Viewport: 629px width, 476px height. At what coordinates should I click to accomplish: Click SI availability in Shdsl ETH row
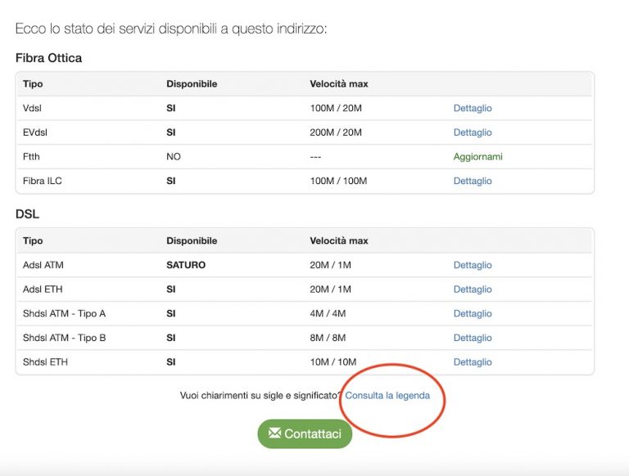[171, 361]
